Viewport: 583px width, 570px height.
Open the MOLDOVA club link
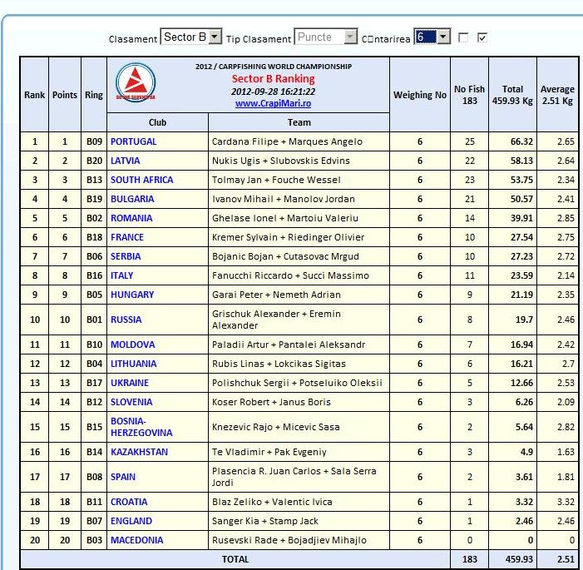coord(133,344)
